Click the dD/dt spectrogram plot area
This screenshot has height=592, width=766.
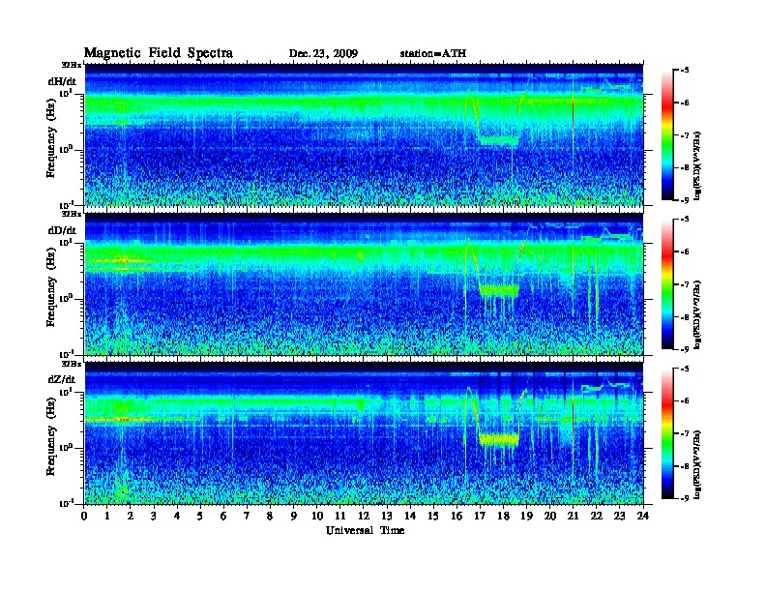(364, 283)
